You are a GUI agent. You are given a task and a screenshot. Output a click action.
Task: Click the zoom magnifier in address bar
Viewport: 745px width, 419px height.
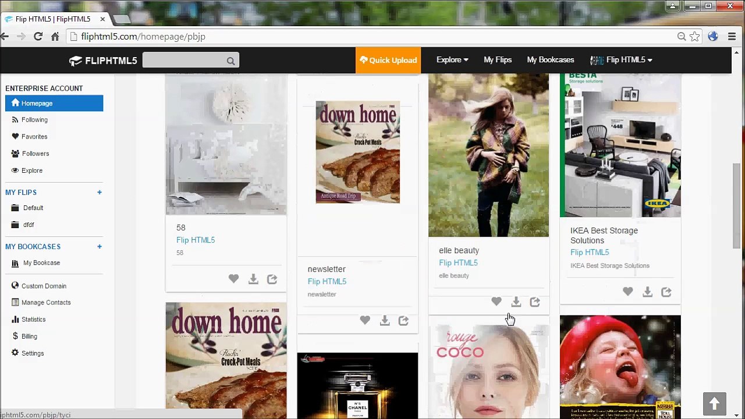tap(682, 37)
